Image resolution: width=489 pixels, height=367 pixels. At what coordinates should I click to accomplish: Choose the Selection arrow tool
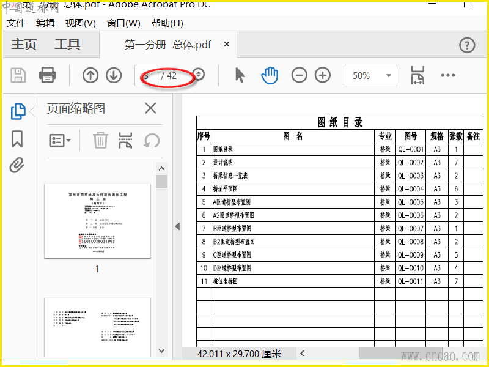240,75
